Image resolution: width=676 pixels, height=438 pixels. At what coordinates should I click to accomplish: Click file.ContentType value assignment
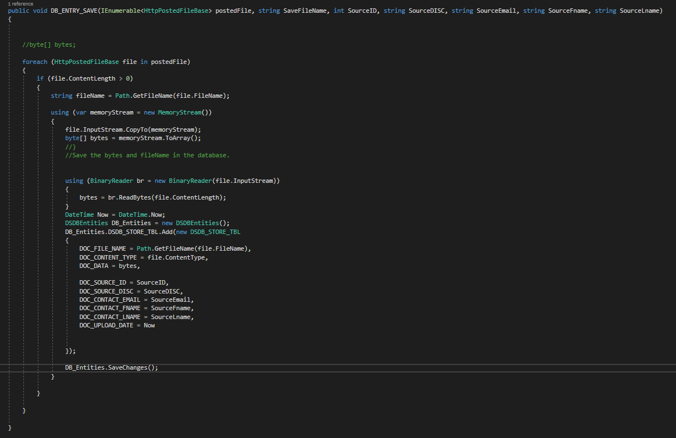[x=177, y=257]
